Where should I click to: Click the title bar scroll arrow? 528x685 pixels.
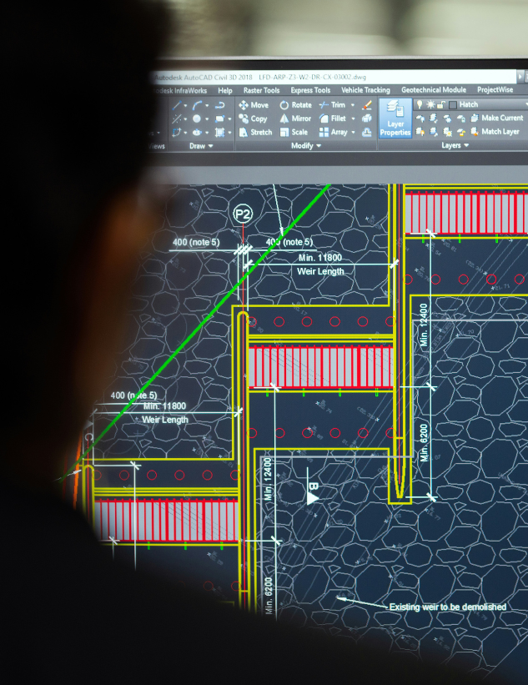pos(520,76)
